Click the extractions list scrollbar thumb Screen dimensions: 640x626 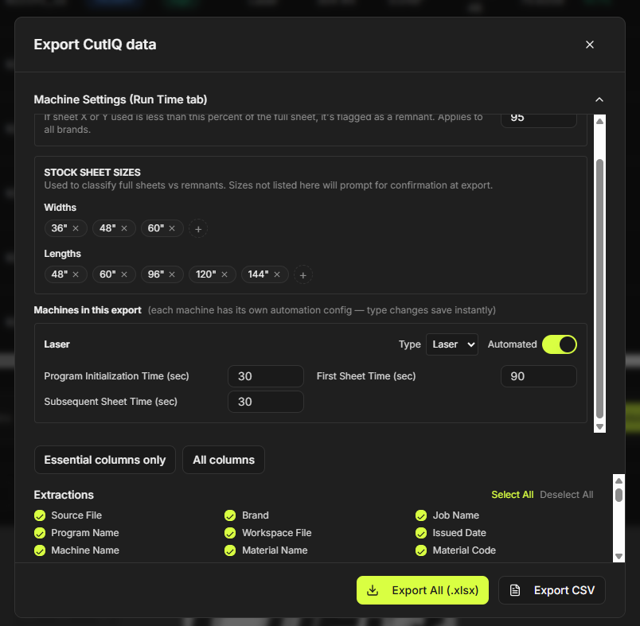pos(619,495)
